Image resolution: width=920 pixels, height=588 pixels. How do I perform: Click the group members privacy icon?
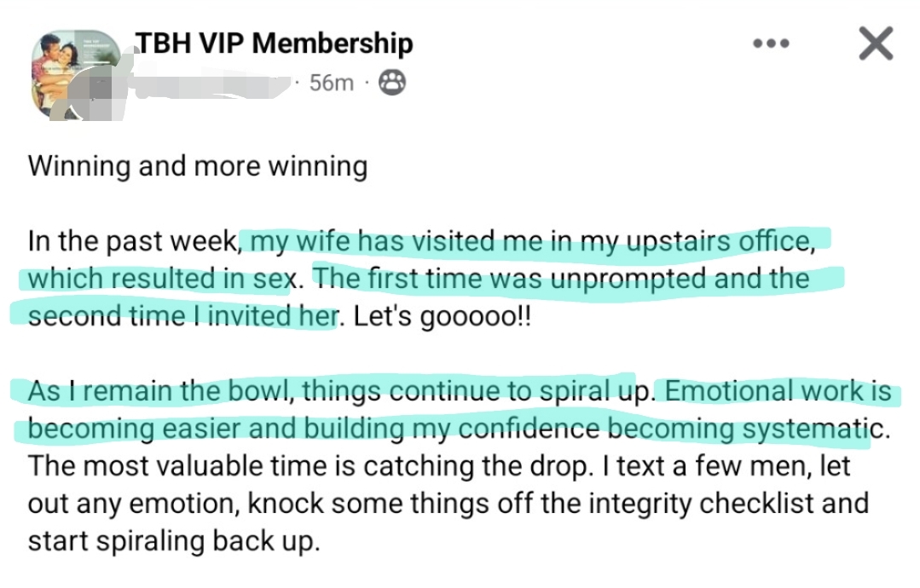[391, 83]
